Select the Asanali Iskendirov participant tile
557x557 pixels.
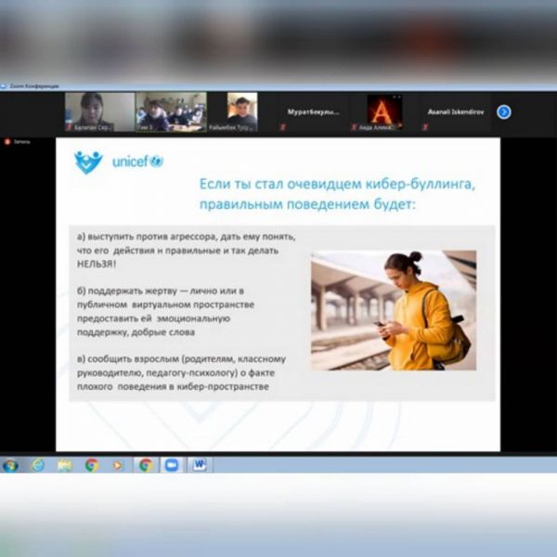pyautogui.click(x=456, y=111)
